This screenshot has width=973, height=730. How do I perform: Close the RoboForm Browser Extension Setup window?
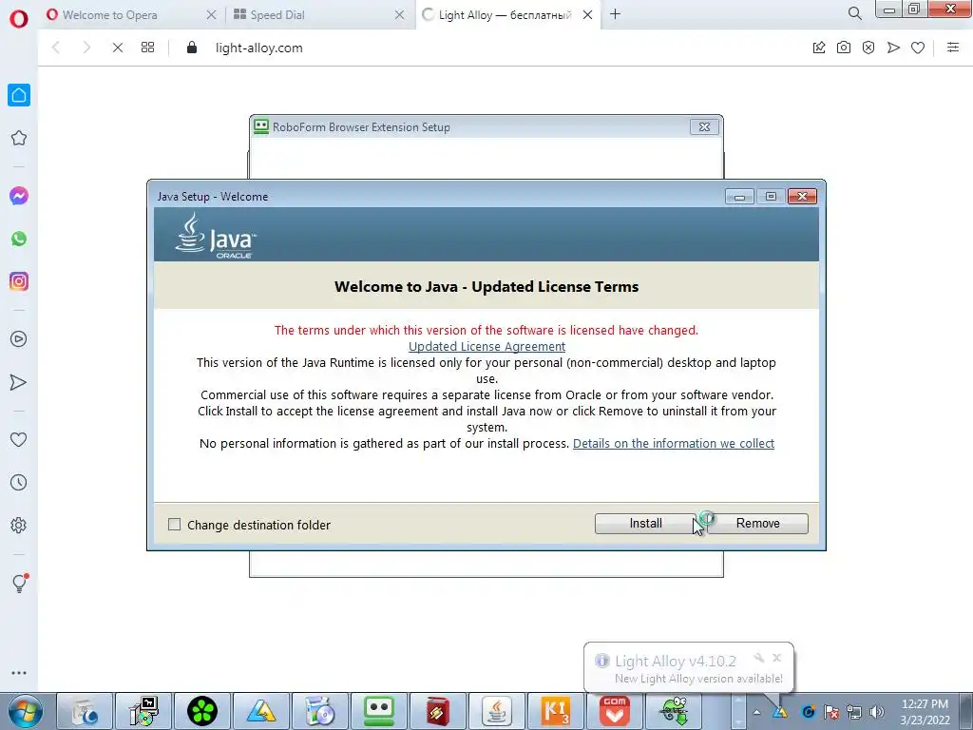[704, 127]
